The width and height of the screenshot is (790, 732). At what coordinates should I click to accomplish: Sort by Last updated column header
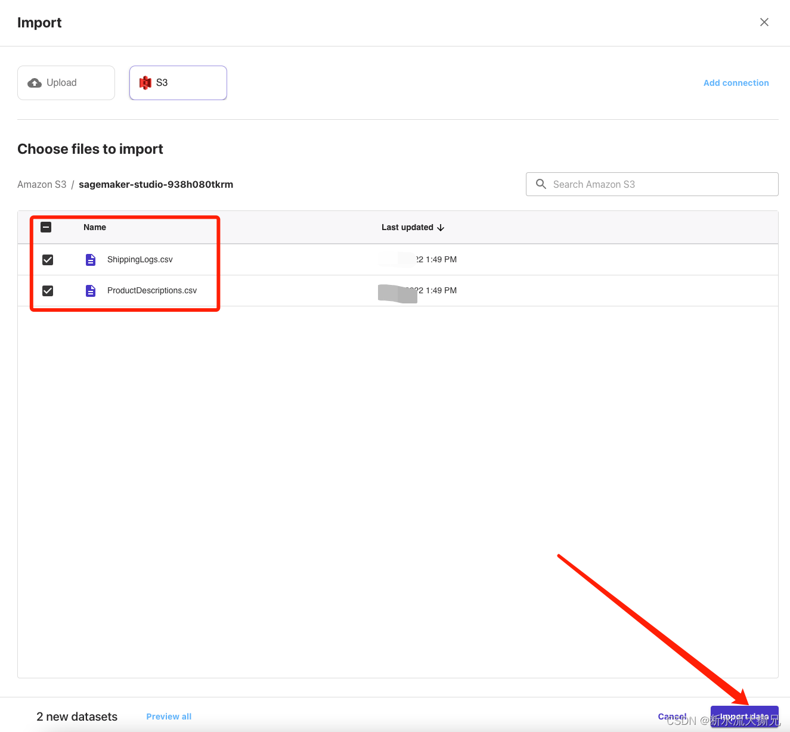407,227
